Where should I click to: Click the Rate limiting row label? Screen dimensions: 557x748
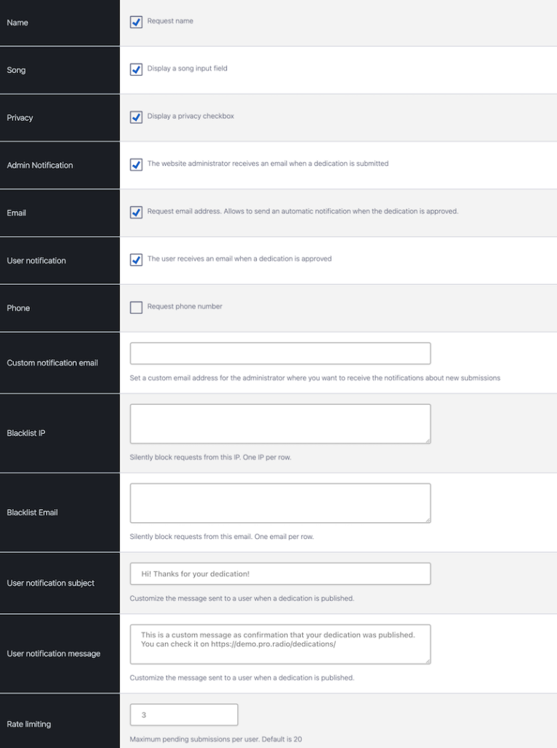click(x=28, y=724)
